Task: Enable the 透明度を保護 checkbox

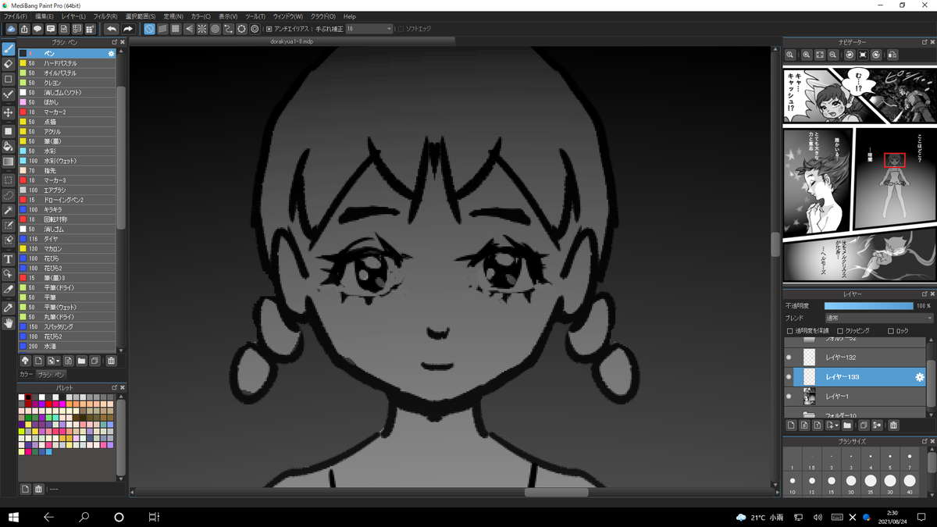Action: tap(790, 331)
